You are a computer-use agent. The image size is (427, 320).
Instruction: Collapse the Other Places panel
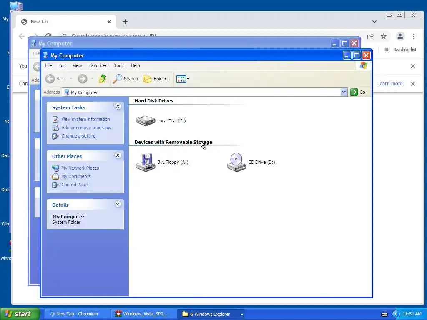(118, 155)
